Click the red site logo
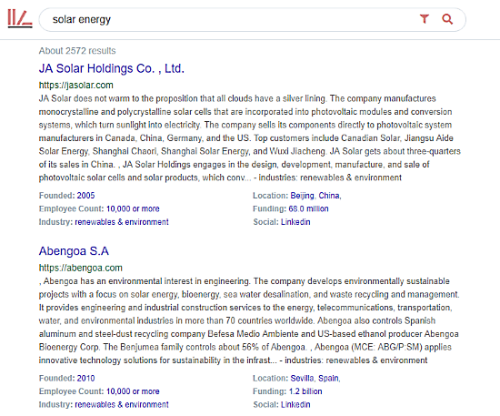 click(x=20, y=18)
